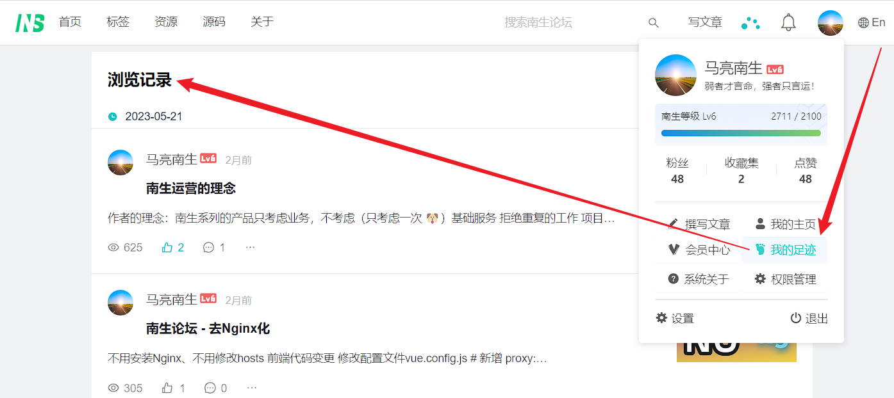The height and width of the screenshot is (398, 894).
Task: Select 我的足迹 in the user menu
Action: (x=785, y=250)
